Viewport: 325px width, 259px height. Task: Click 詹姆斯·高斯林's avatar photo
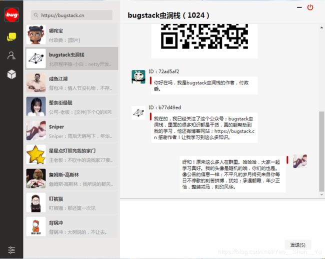point(36,178)
